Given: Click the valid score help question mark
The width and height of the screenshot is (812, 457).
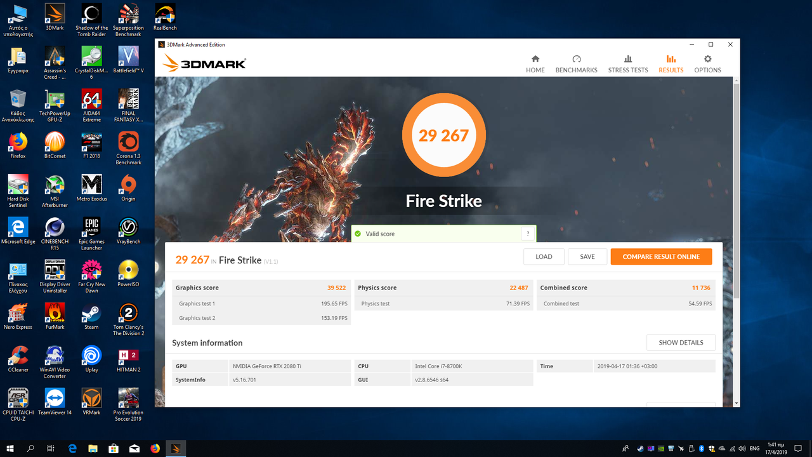Looking at the screenshot, I should (528, 234).
